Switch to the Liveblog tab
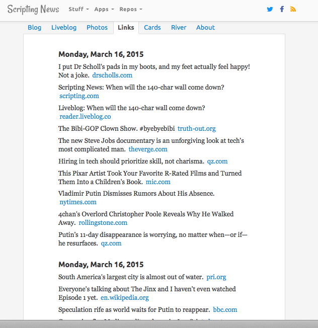318x328 pixels. 64,27
